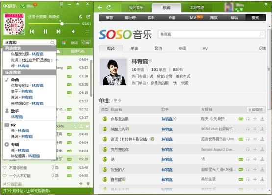Open hot album 感官/世界 link
Screen dimensions: 272x195
point(165,76)
